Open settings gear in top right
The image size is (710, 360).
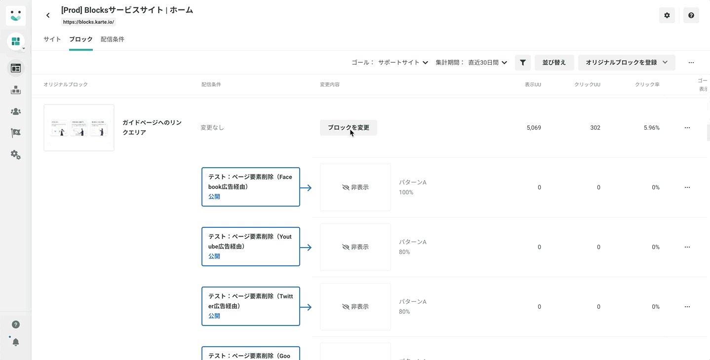click(x=667, y=15)
